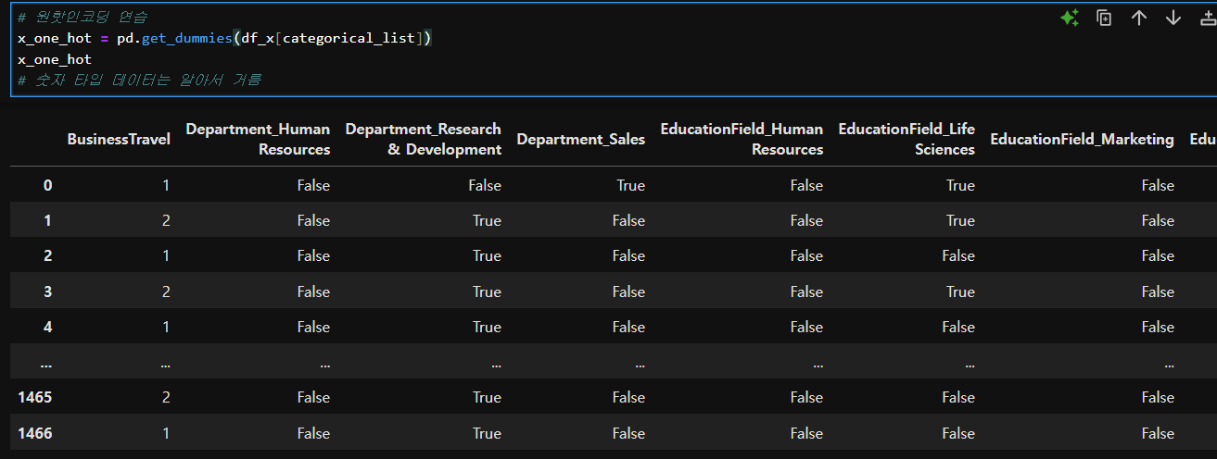Select the Department_Sales column header

click(580, 139)
